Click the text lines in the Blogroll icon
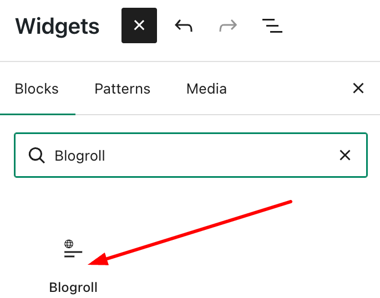The image size is (380, 298). point(73,254)
